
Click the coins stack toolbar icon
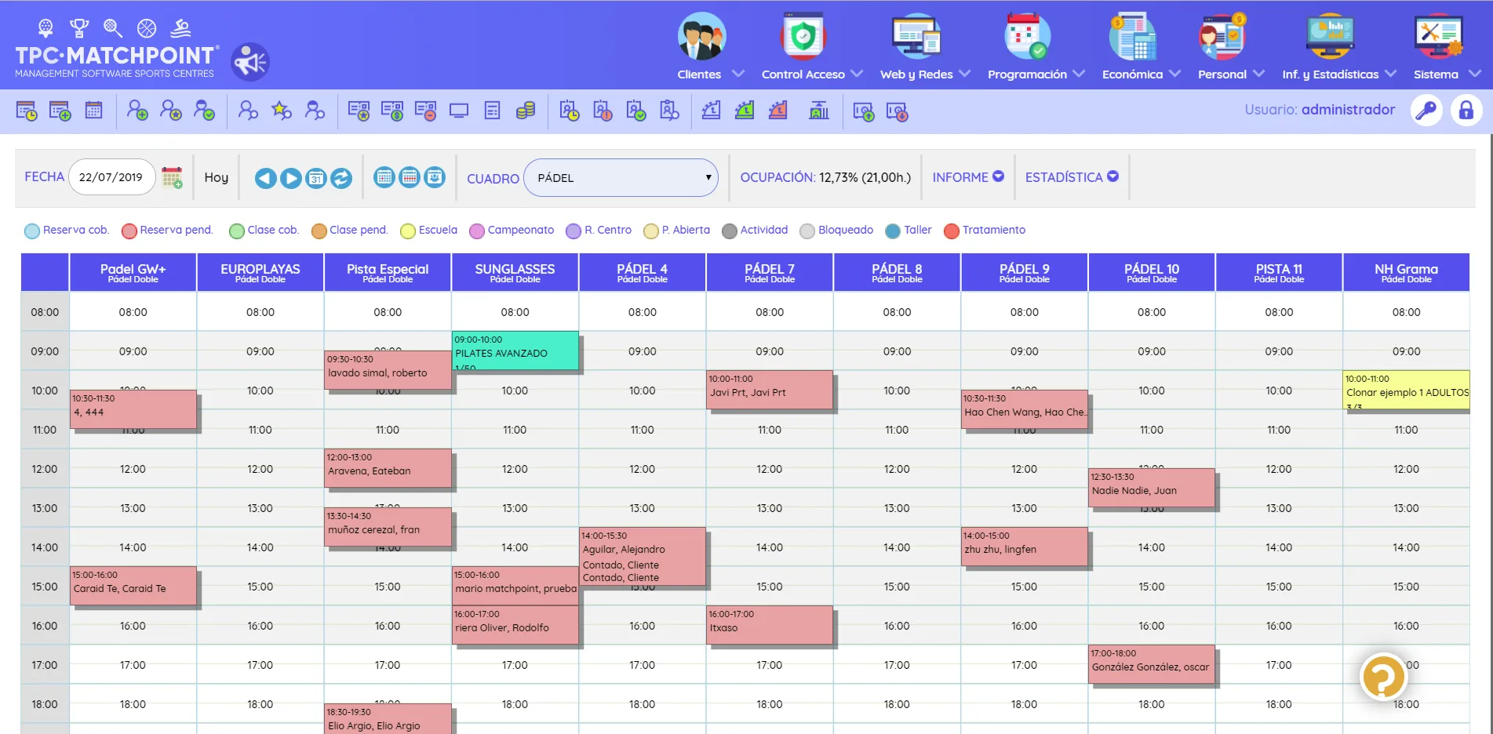pos(526,111)
